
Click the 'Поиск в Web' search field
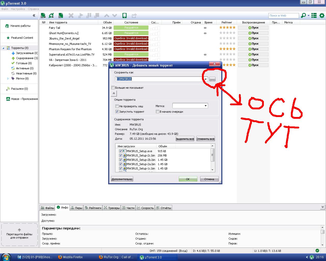tap(283, 16)
